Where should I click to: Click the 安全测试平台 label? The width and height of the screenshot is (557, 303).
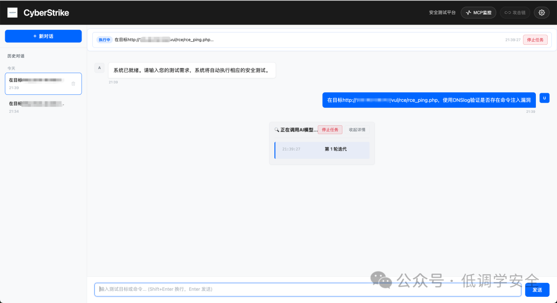click(x=443, y=13)
